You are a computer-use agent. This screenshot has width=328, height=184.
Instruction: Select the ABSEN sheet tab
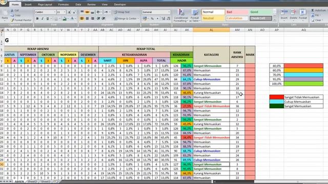tap(19, 182)
